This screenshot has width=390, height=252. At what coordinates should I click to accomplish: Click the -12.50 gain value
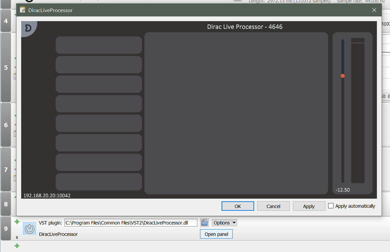click(343, 190)
